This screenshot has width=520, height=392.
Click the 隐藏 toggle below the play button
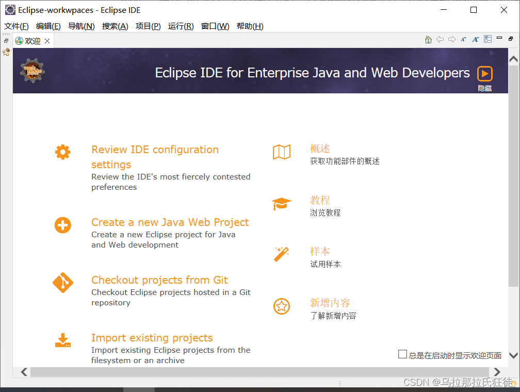(484, 88)
